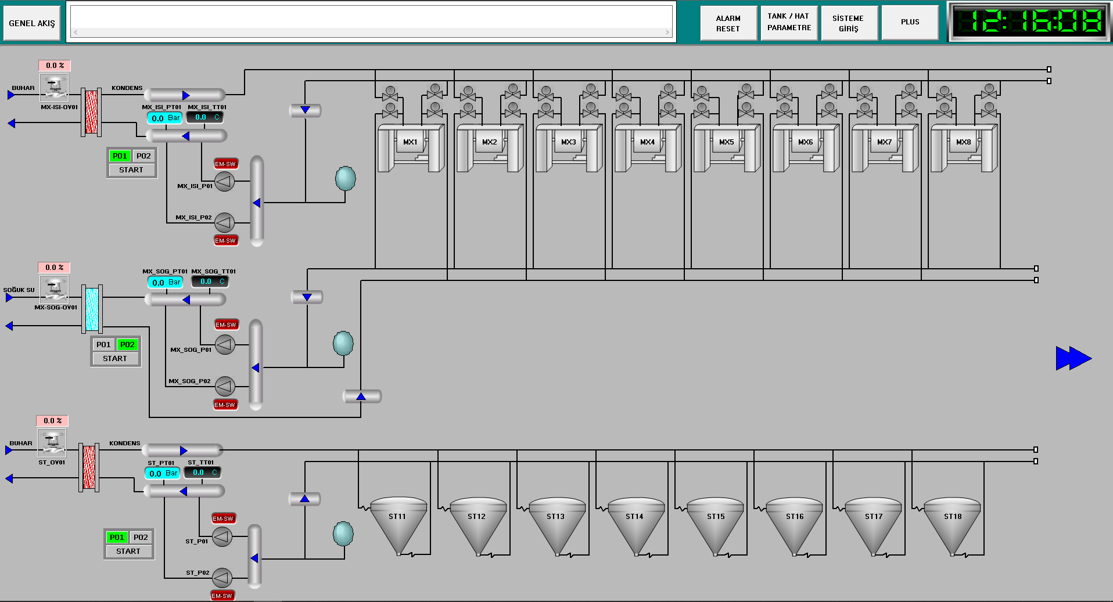
Task: Click the MX-ISI-OY01 steam control valve icon
Action: (x=54, y=88)
